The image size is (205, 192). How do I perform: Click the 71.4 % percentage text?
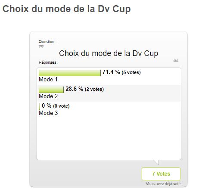[111, 72]
